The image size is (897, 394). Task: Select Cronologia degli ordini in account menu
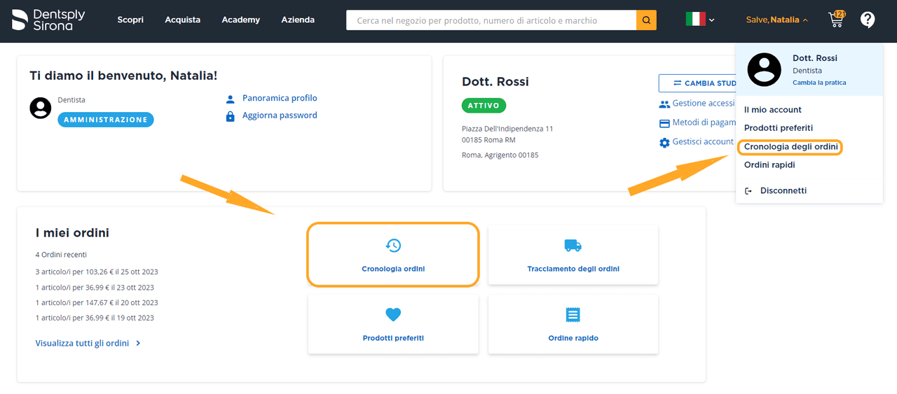pyautogui.click(x=790, y=147)
